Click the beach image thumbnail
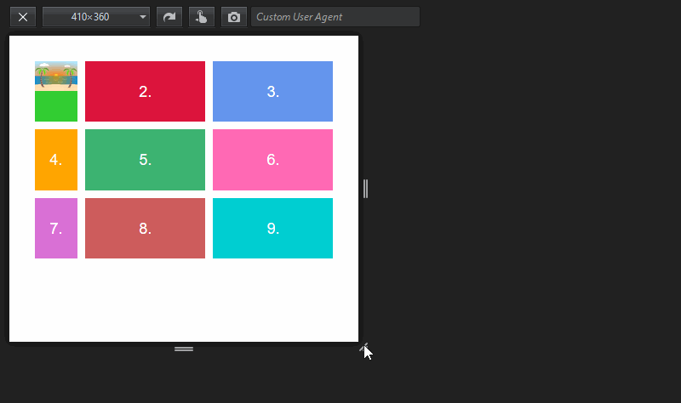 tap(56, 76)
